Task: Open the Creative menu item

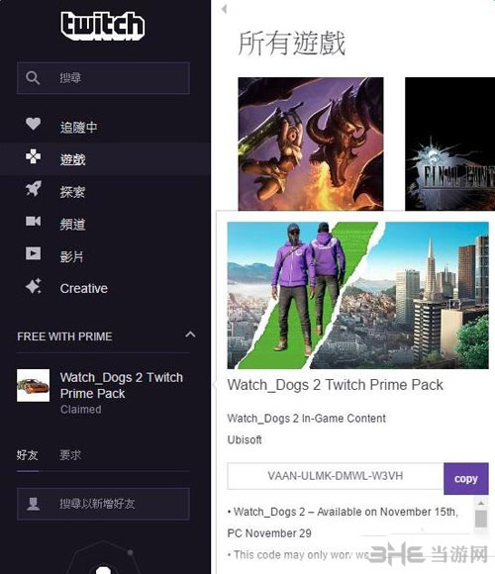Action: tap(84, 288)
